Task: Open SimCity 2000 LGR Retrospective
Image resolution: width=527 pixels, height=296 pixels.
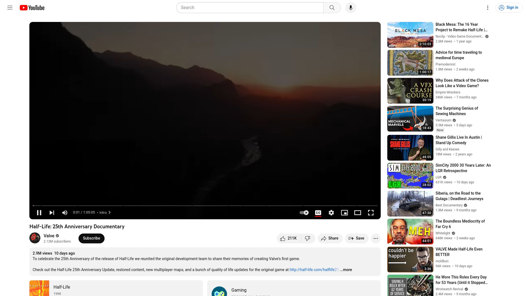Action: (x=463, y=168)
